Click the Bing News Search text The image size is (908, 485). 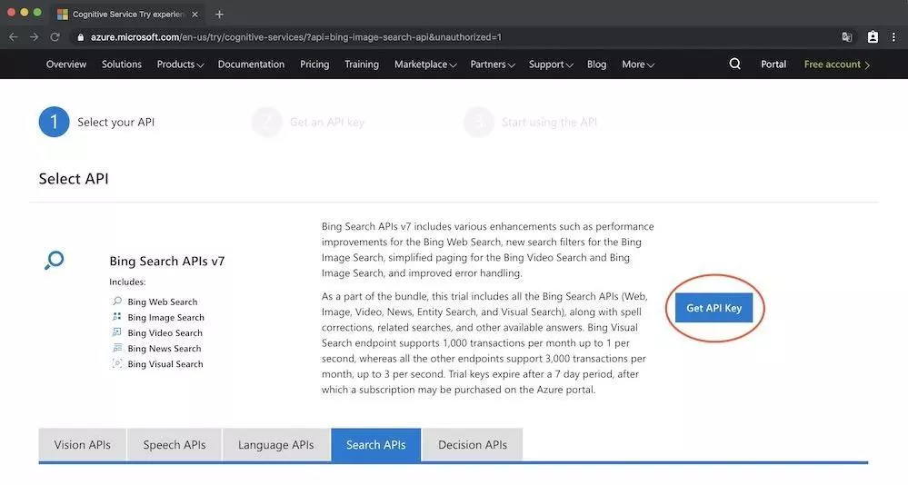tap(165, 349)
